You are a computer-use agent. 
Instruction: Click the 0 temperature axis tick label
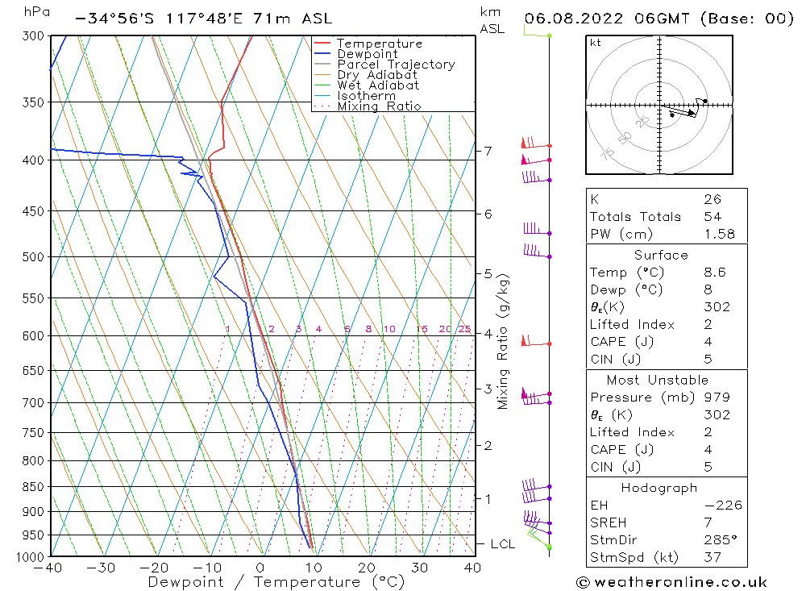pyautogui.click(x=260, y=568)
